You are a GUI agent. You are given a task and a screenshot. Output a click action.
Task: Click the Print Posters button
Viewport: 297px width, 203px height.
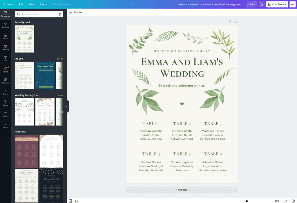pyautogui.click(x=277, y=4)
